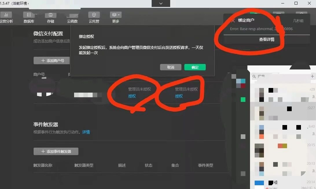
Task: Click the 事件类型 column header
Action: [205, 165]
